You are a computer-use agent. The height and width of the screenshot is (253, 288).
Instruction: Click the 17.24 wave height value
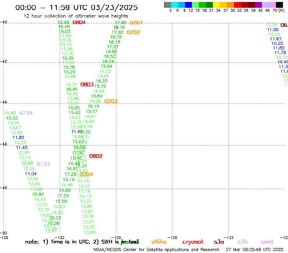63,196
